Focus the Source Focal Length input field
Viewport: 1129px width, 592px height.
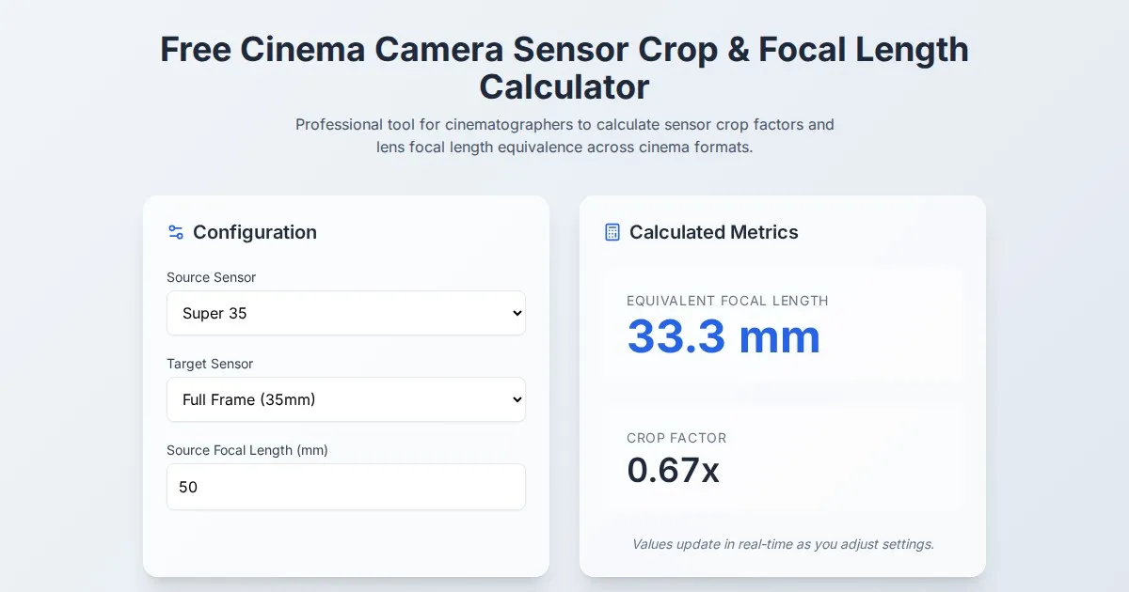(x=345, y=487)
